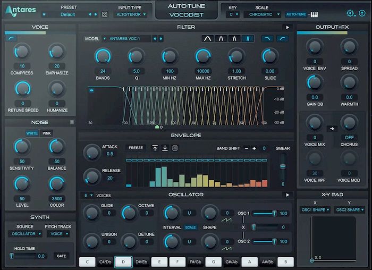Click the CHORUS knob
The height and width of the screenshot is (270, 372).
[x=349, y=123]
